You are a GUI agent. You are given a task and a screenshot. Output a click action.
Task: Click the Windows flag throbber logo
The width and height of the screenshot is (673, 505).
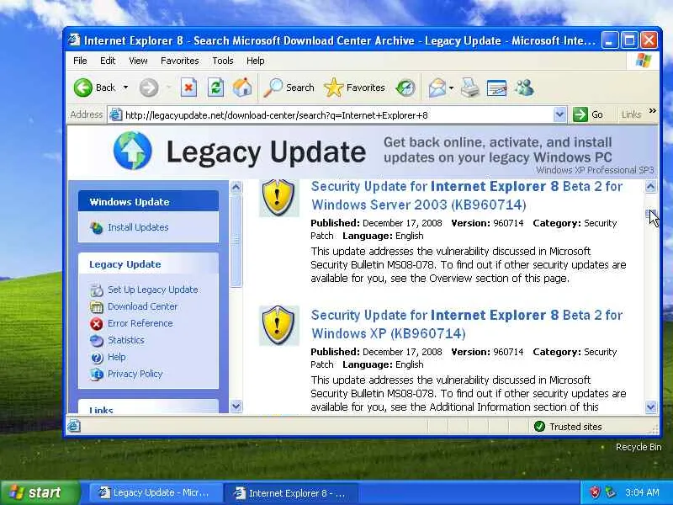tap(643, 61)
